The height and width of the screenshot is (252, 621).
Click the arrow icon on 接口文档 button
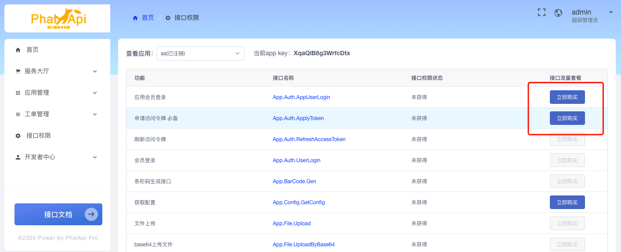click(x=91, y=214)
